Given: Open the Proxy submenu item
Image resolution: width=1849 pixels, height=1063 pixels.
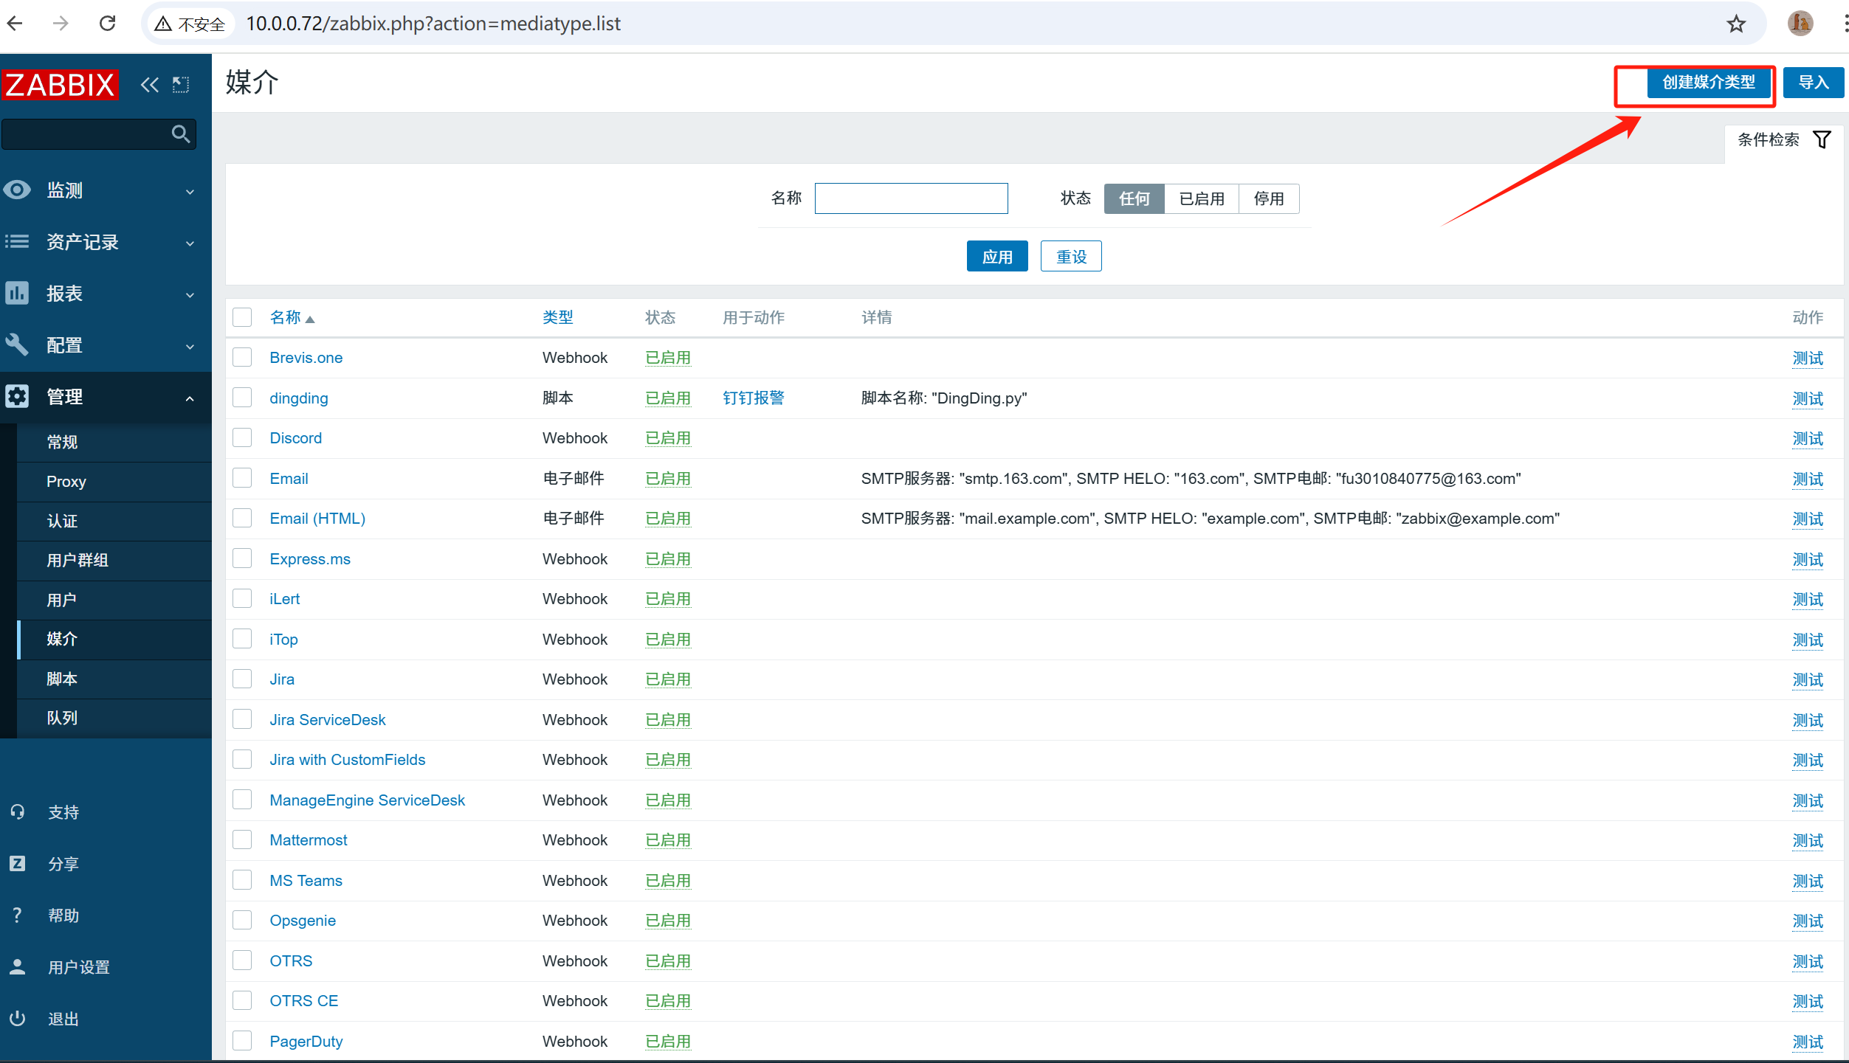Looking at the screenshot, I should coord(66,482).
